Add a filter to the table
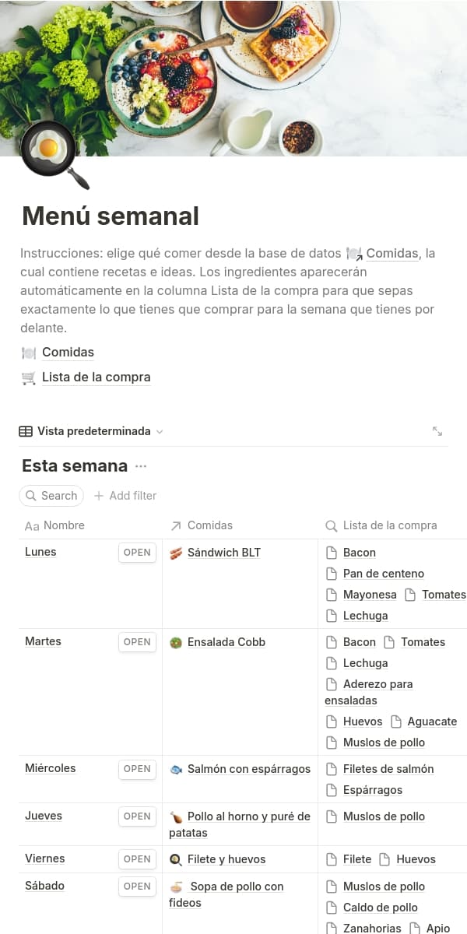Viewport: 467px width, 934px height. (125, 496)
